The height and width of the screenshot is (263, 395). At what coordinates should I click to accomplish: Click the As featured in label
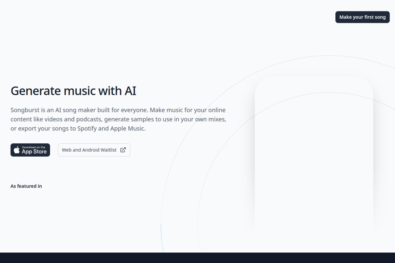[26, 186]
